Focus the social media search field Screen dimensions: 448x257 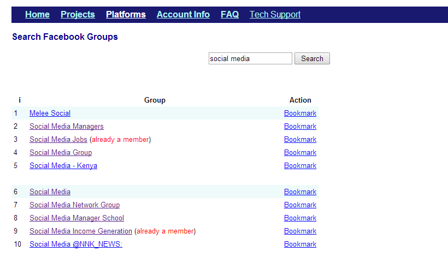250,58
